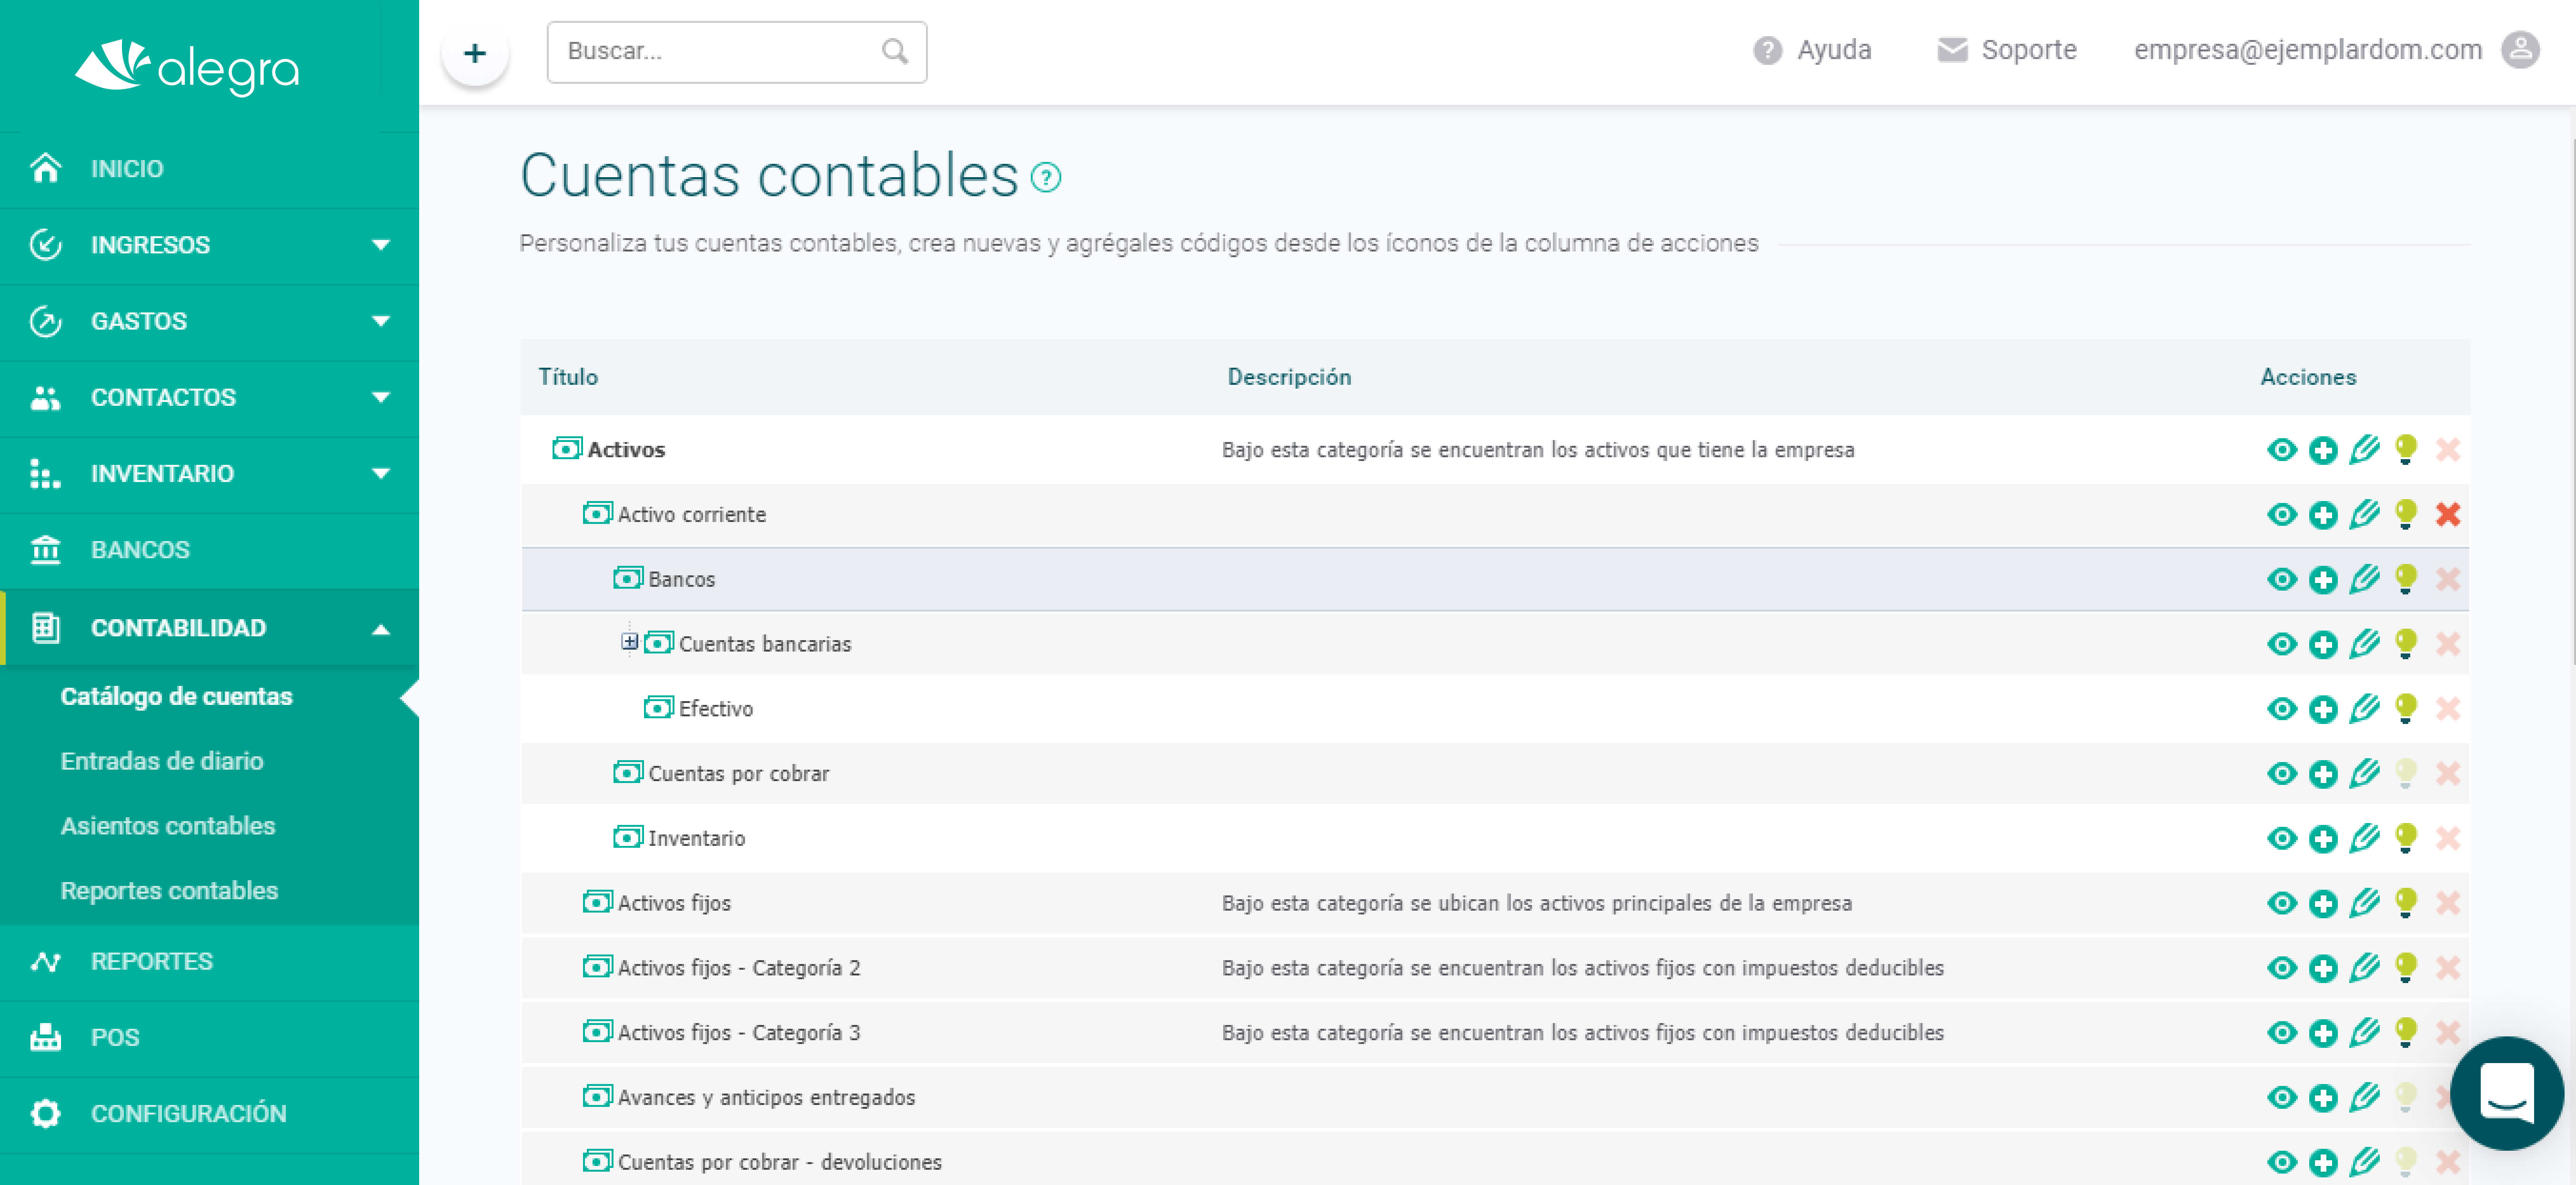Viewport: 2576px width, 1185px height.
Task: Select Cuentas por cobrar - devoluciones row
Action: click(1495, 1160)
